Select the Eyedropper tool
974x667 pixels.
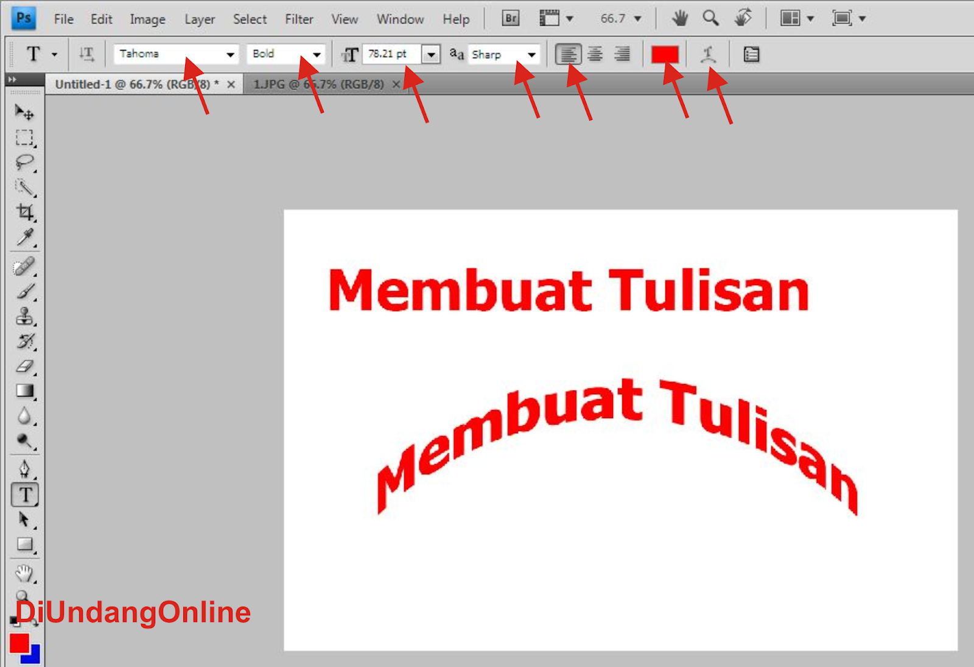24,237
